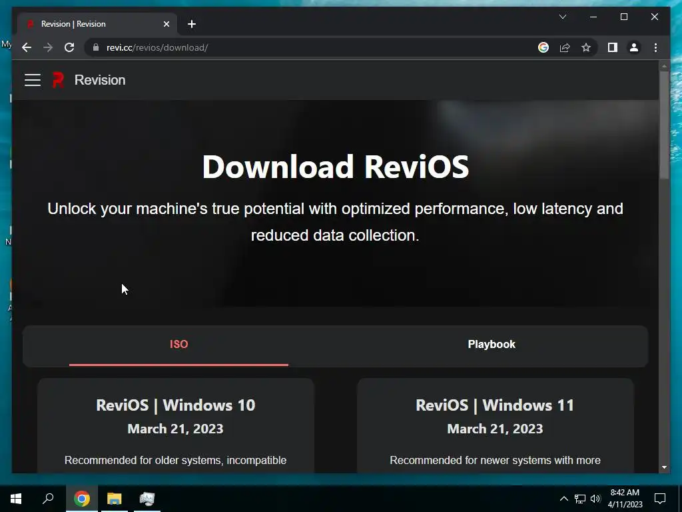Screen dimensions: 682x512
Task: Click the red Revision logo icon
Action: (x=58, y=80)
